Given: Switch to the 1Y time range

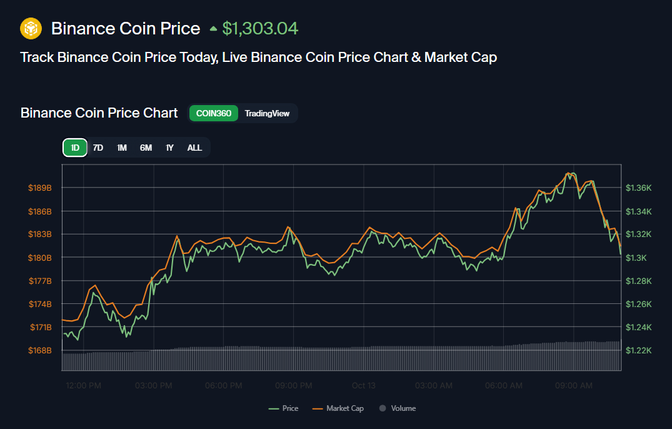Looking at the screenshot, I should [169, 148].
